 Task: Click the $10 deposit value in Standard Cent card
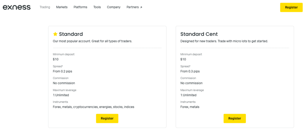(183, 59)
